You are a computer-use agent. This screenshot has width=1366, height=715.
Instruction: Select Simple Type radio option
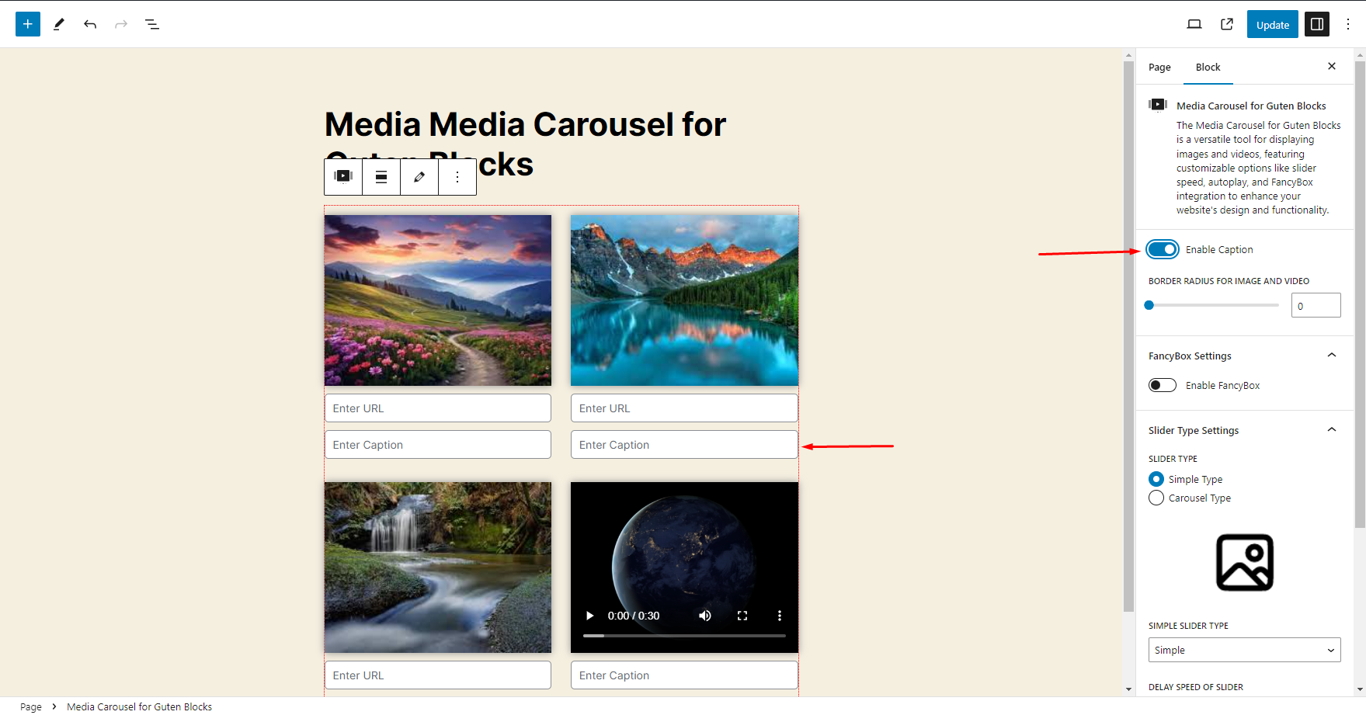(x=1156, y=479)
